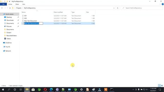Open Quick access in the navigation pane
164x92 pixels.
[9, 14]
